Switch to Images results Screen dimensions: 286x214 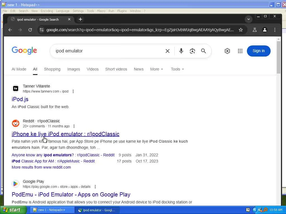(x=73, y=69)
